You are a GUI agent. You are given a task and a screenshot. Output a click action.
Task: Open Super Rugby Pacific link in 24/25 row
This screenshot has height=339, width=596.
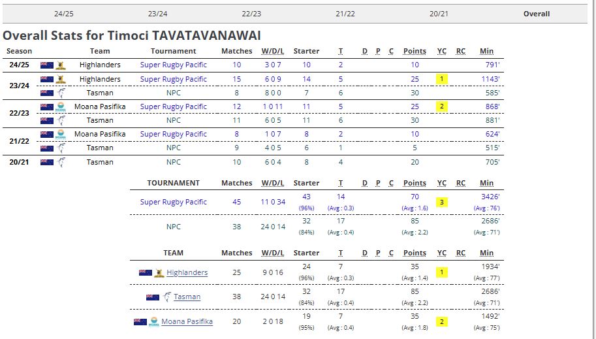[x=174, y=65]
